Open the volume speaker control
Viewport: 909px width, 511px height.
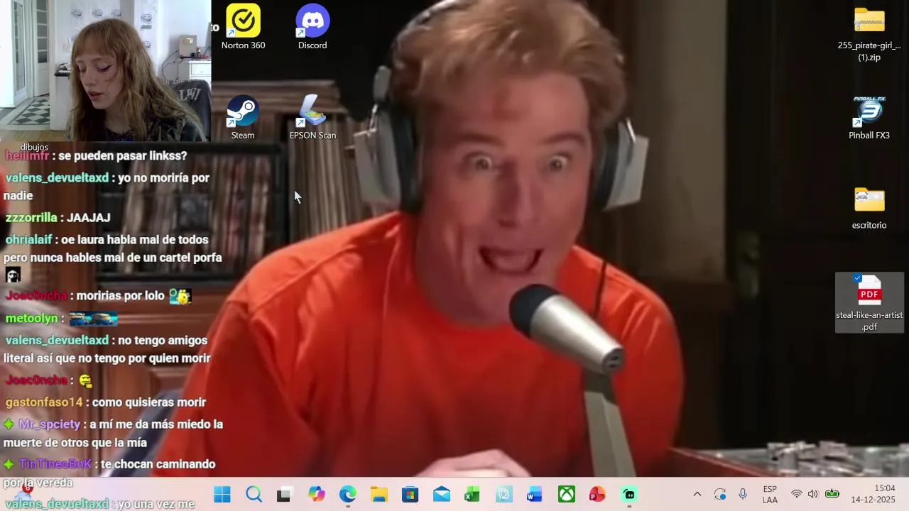(x=813, y=494)
